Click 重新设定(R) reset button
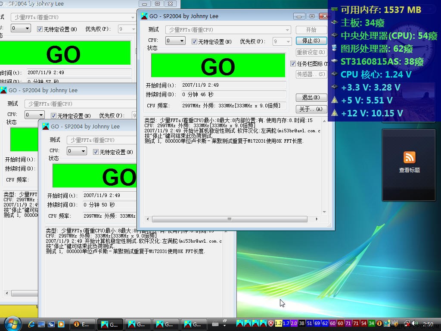Screen dimensions: 441x331 pyautogui.click(x=311, y=52)
